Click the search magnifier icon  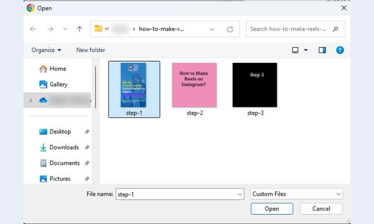(335, 29)
